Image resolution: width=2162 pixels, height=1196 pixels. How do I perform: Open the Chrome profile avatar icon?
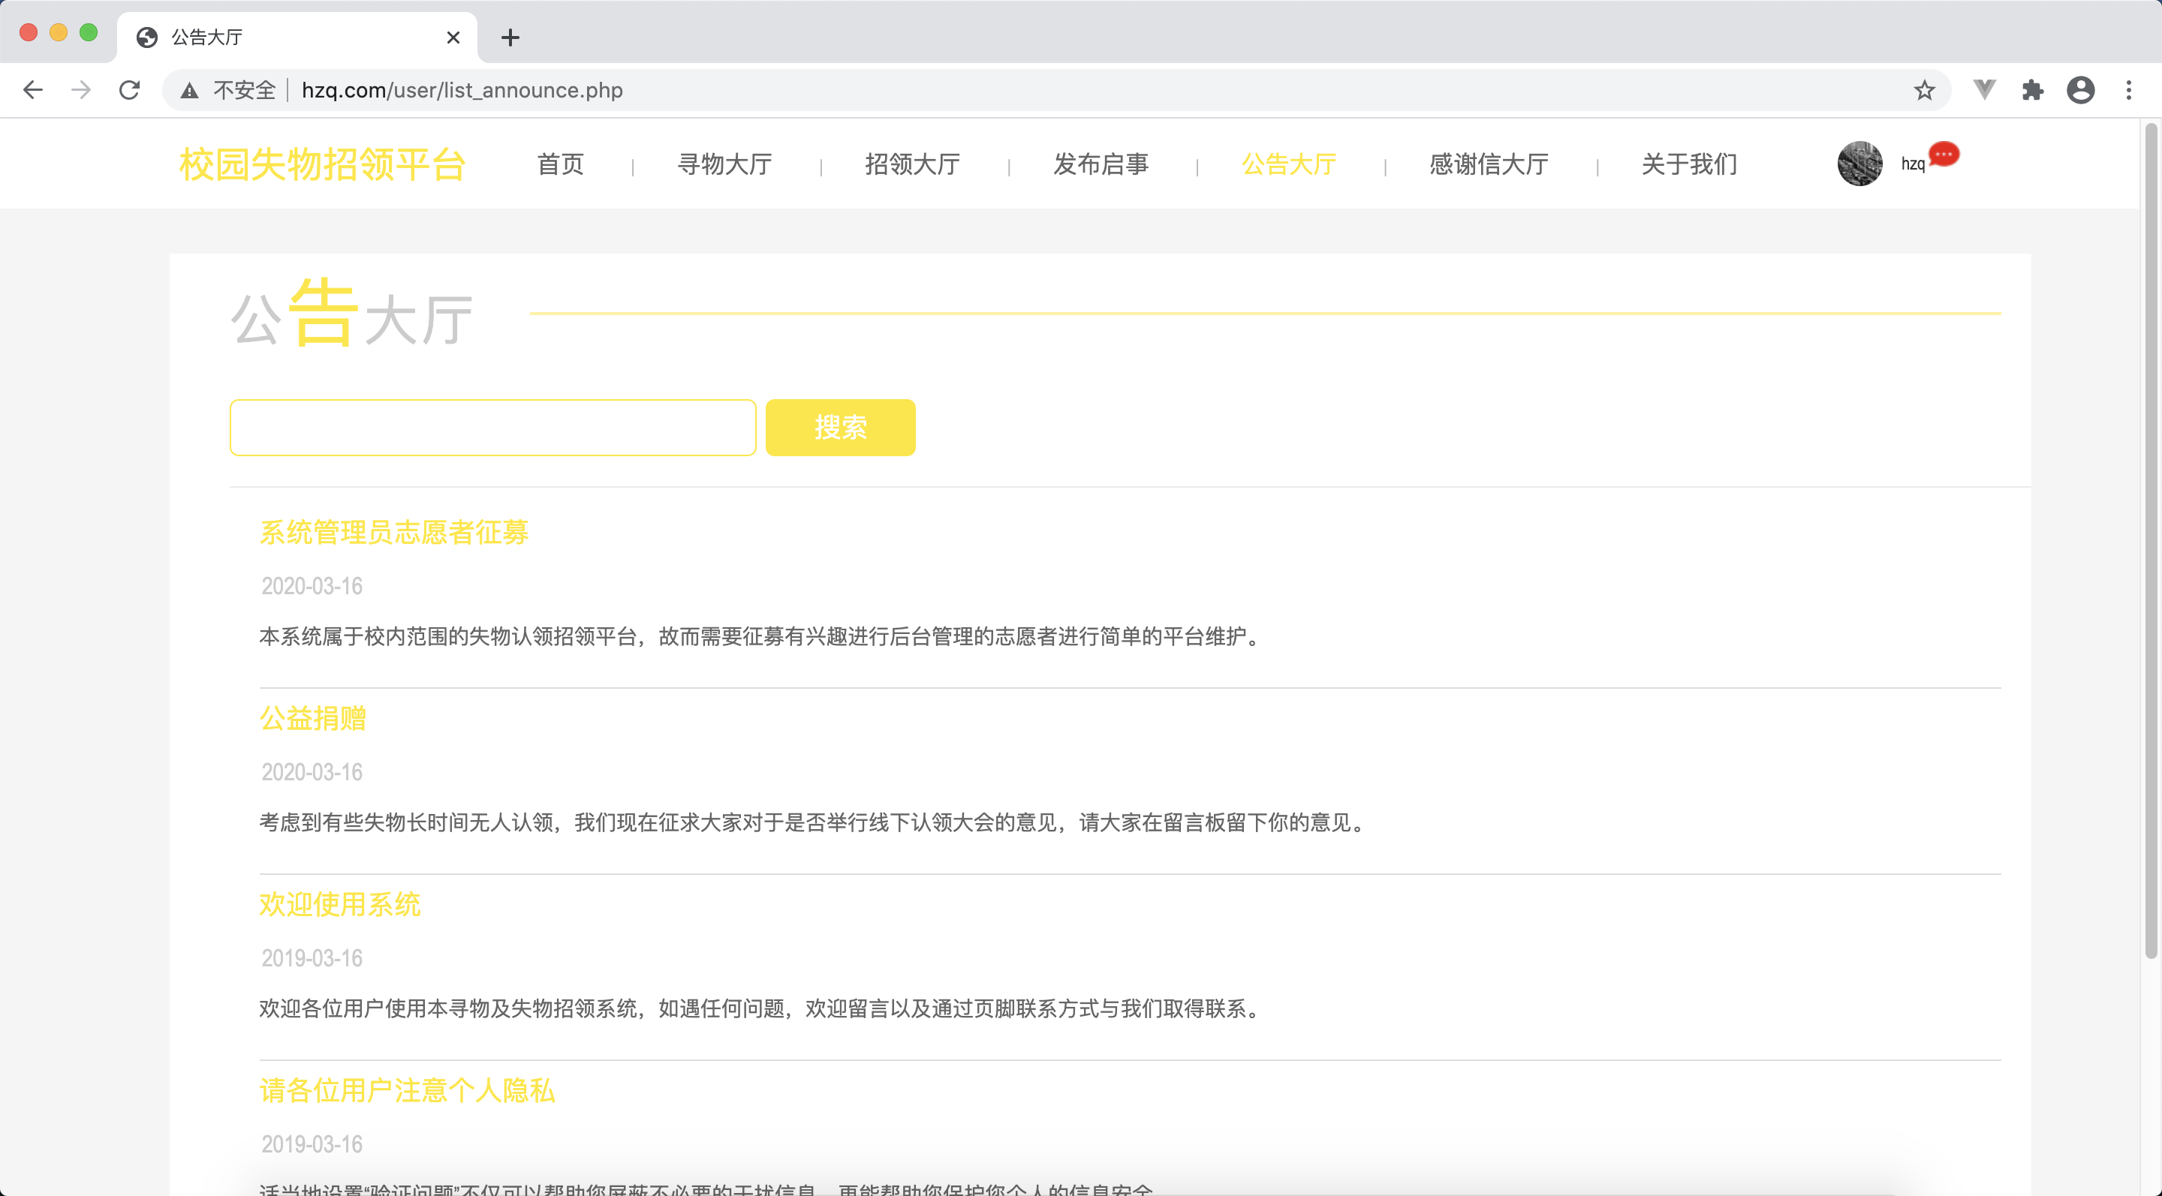2081,90
